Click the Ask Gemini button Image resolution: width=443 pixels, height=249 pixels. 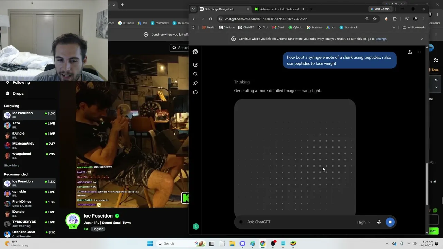pyautogui.click(x=380, y=9)
